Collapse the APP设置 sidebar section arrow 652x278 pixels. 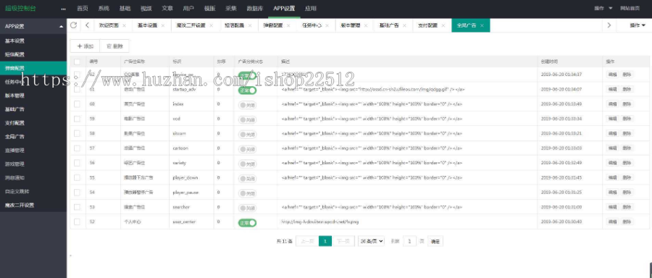click(x=62, y=27)
